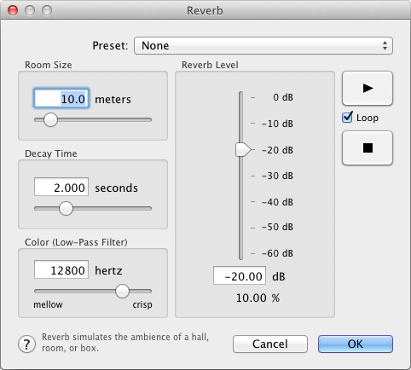Click the -60 dB mark on the level slider

277,253
